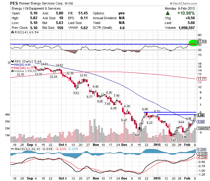Click the 4.07 low price label
210x181 pixels.
coord(137,135)
